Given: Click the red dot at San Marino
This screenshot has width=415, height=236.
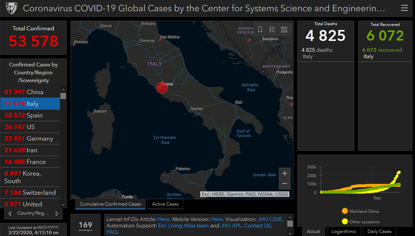Looking at the screenshot, I should coord(160,40).
